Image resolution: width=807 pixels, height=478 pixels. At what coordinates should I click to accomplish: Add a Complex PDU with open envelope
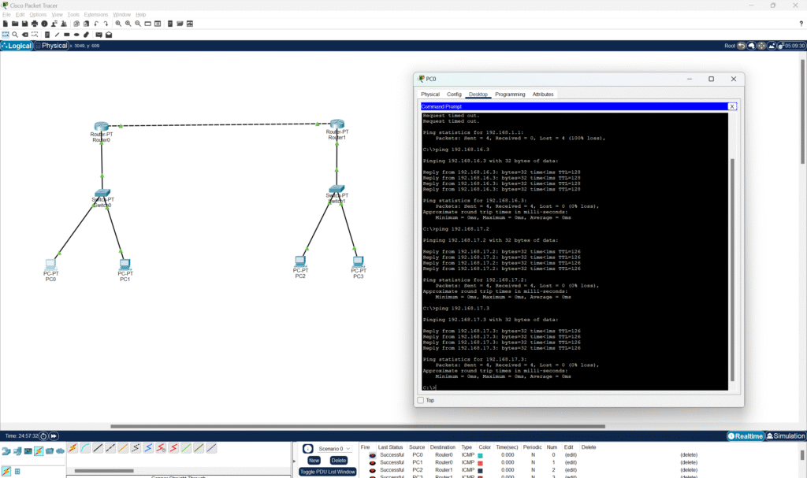click(x=109, y=35)
